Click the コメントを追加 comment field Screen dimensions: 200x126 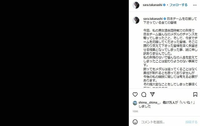click(162, 122)
